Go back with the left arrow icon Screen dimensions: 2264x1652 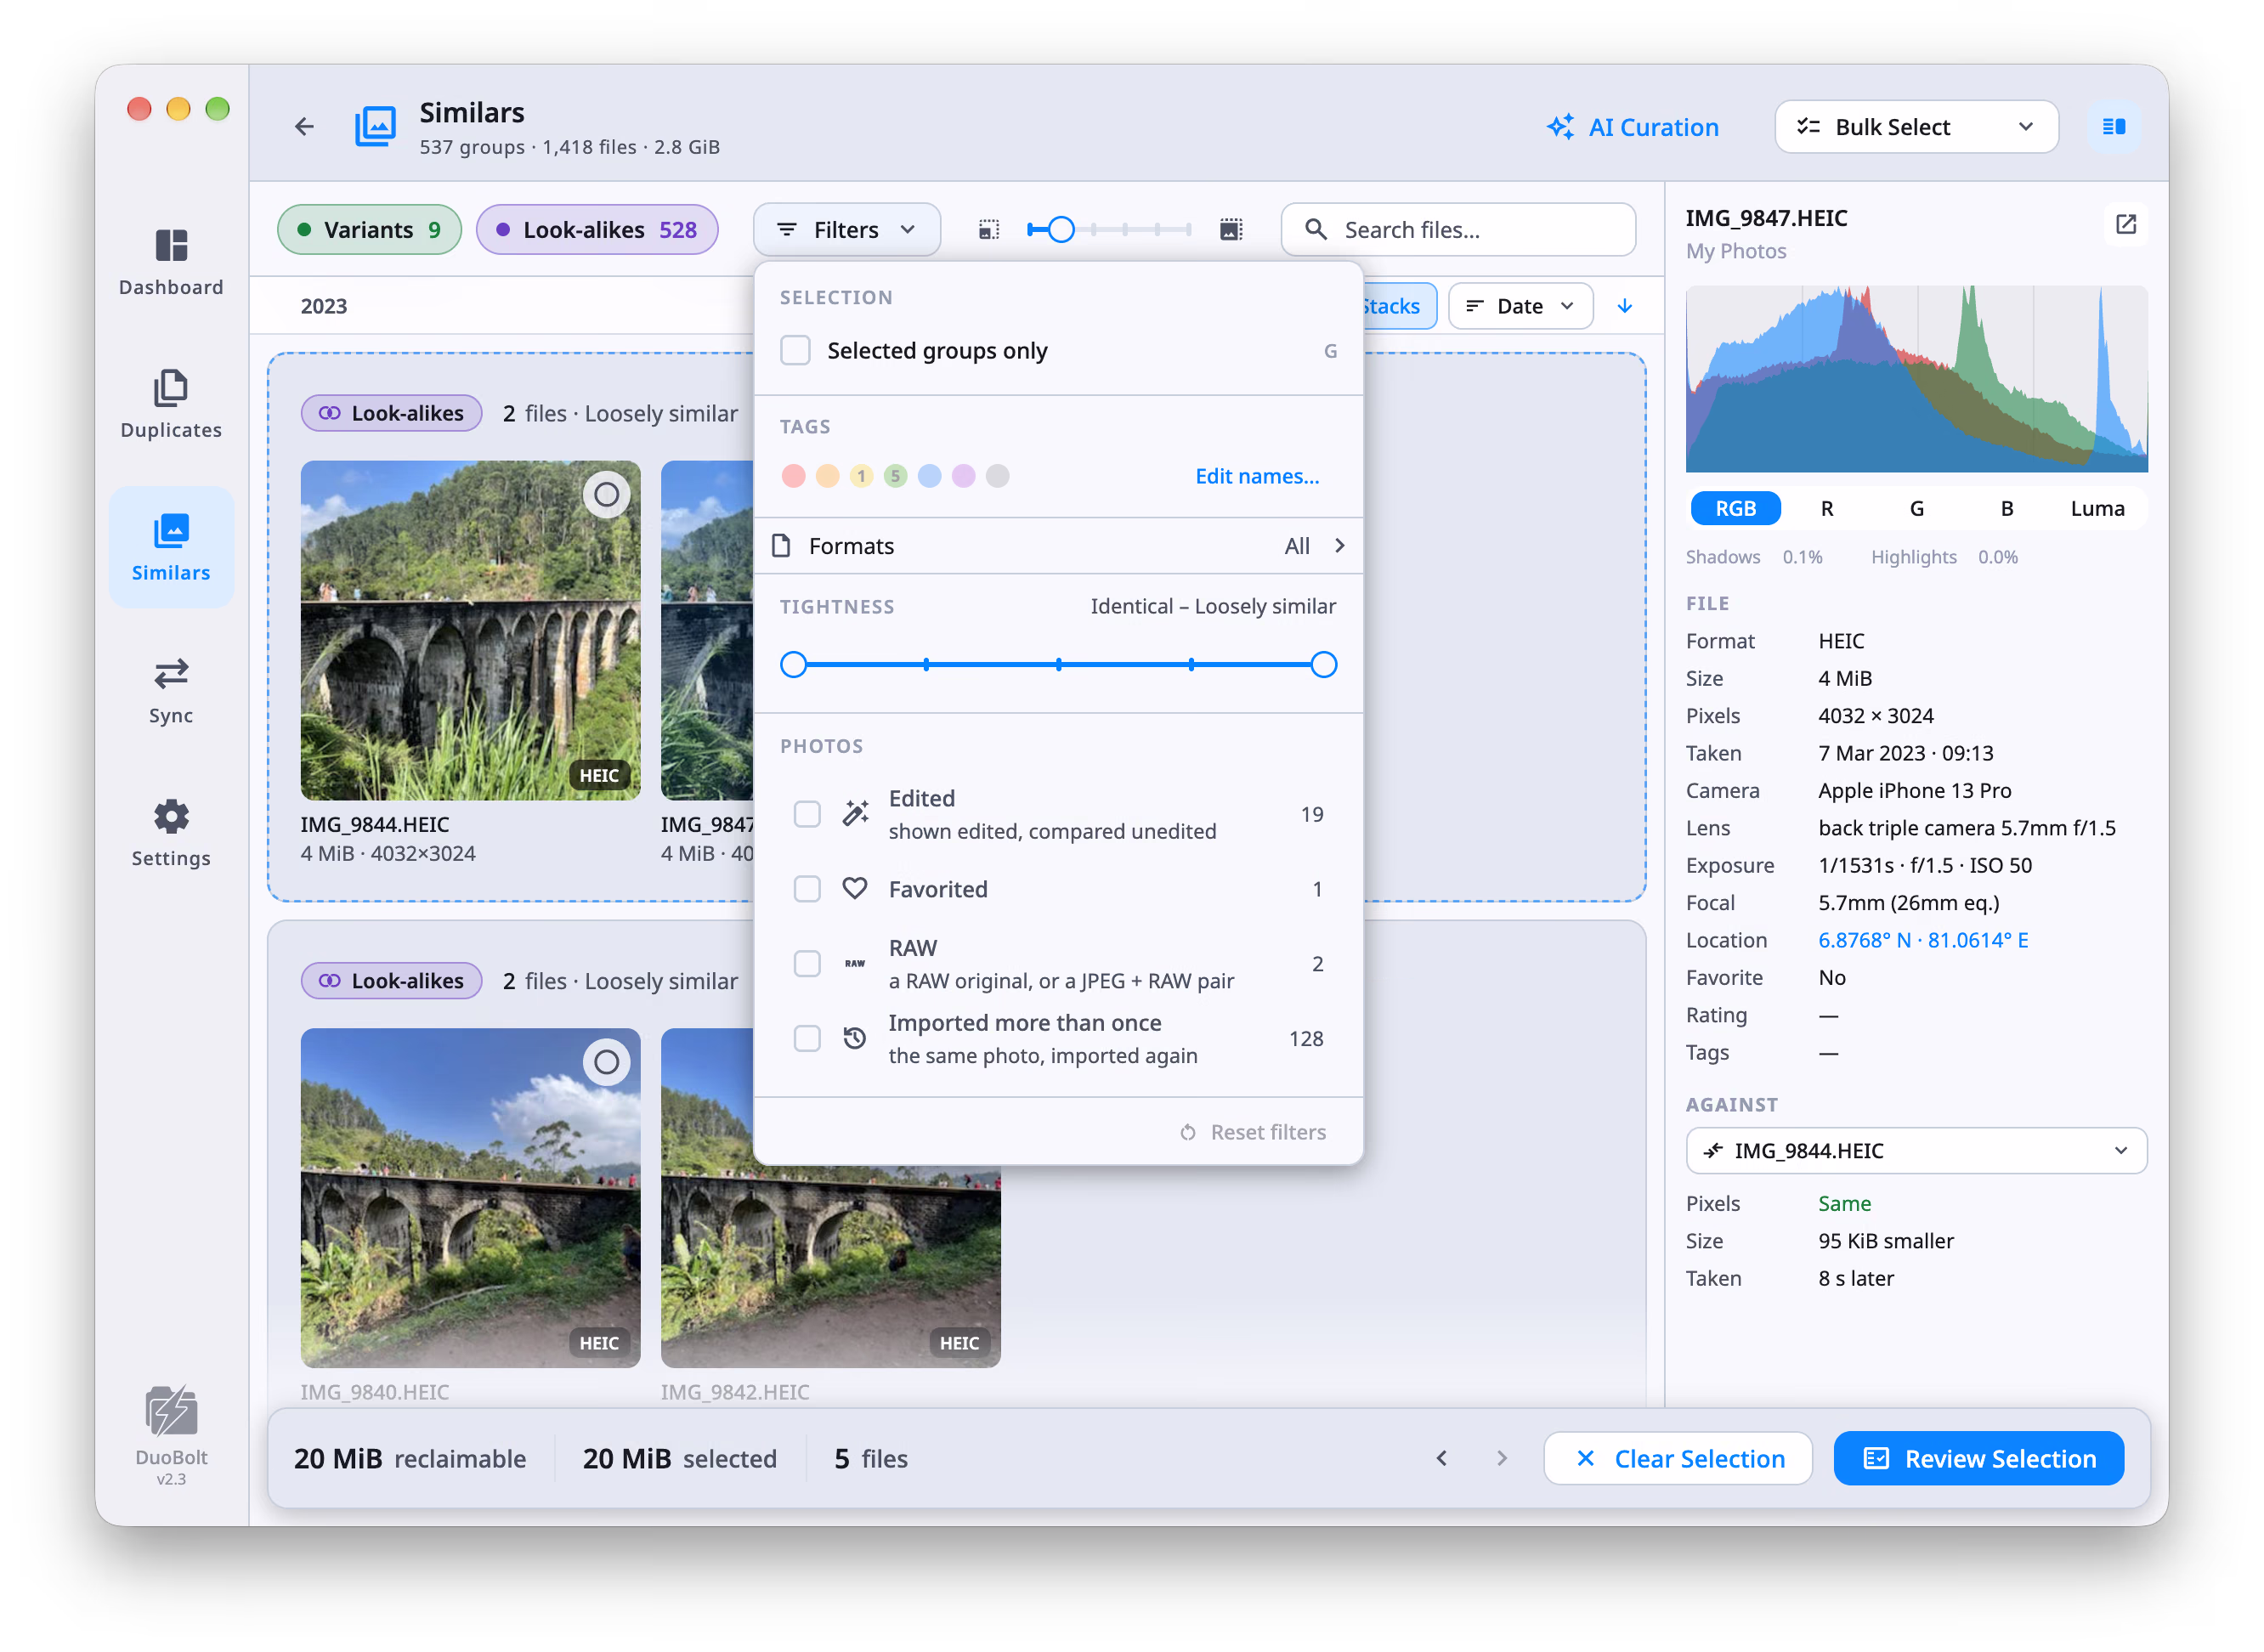tap(304, 126)
